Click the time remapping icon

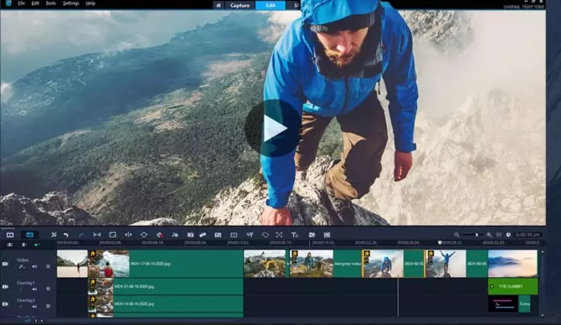(250, 234)
